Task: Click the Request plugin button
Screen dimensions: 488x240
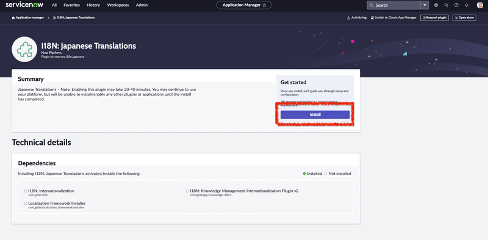Action: pyautogui.click(x=434, y=18)
